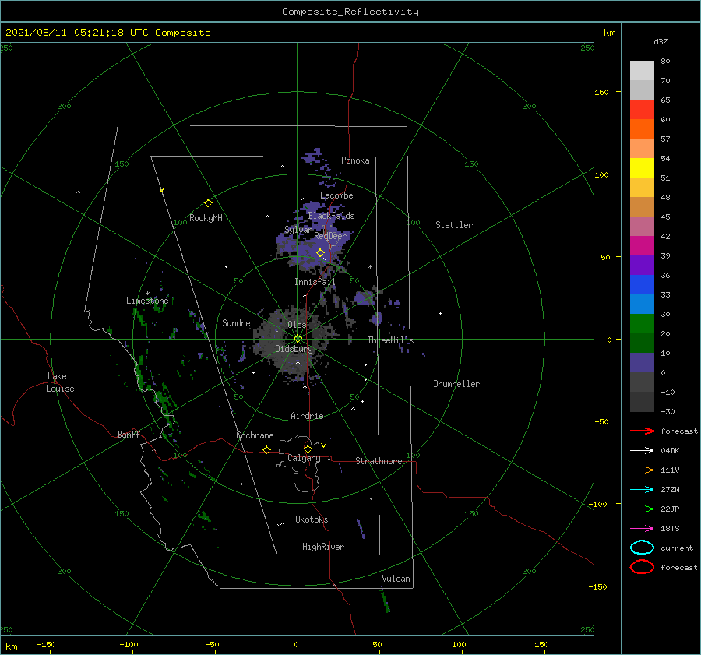The width and height of the screenshot is (701, 655).
Task: Click the HighRiver label
Action: (323, 547)
